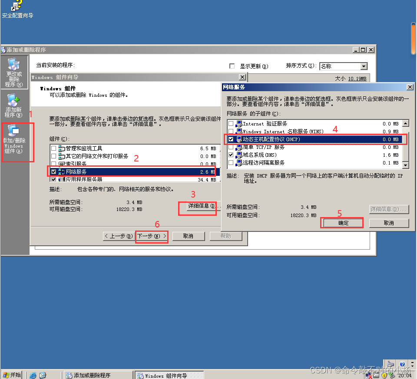The image size is (417, 379).
Task: Click 确定 in 网络服务 dialog
Action: (x=343, y=223)
